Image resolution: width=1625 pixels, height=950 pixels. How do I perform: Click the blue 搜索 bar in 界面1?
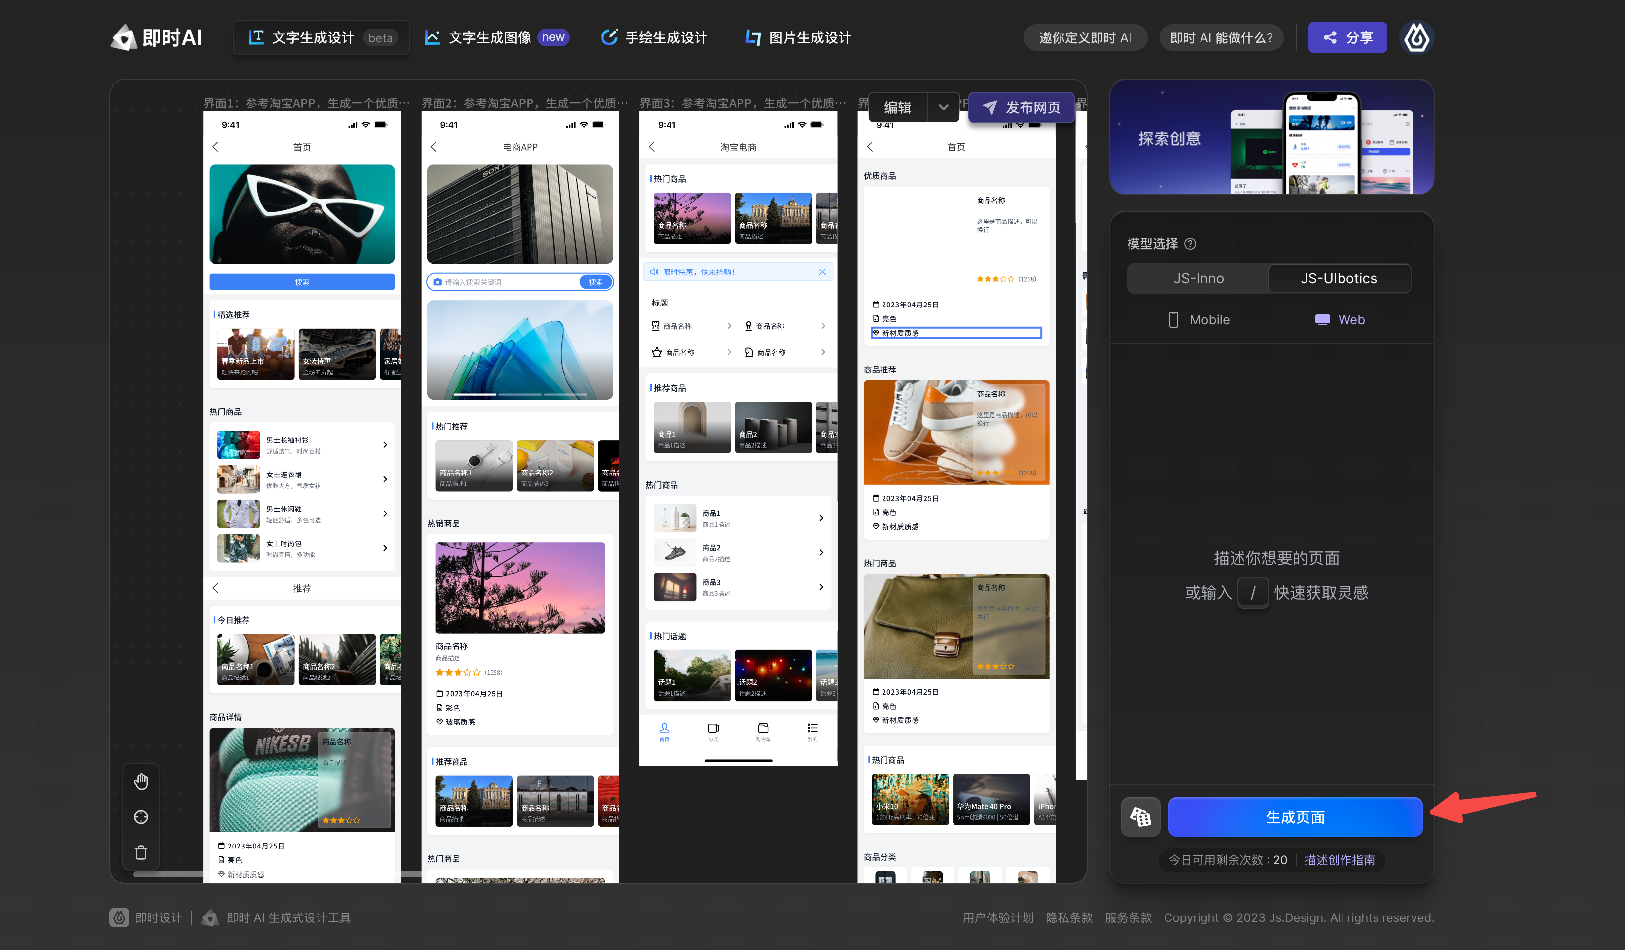click(302, 282)
